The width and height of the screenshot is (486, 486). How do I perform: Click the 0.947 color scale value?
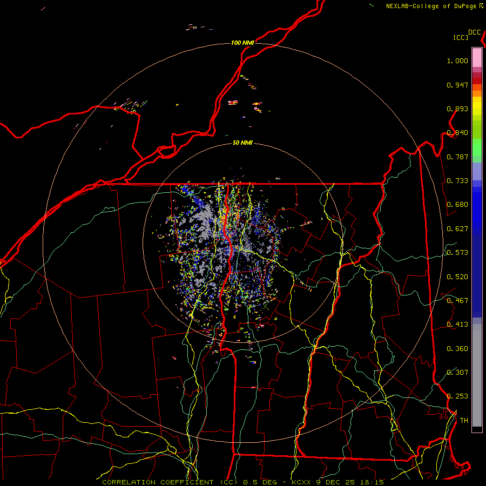tap(457, 85)
